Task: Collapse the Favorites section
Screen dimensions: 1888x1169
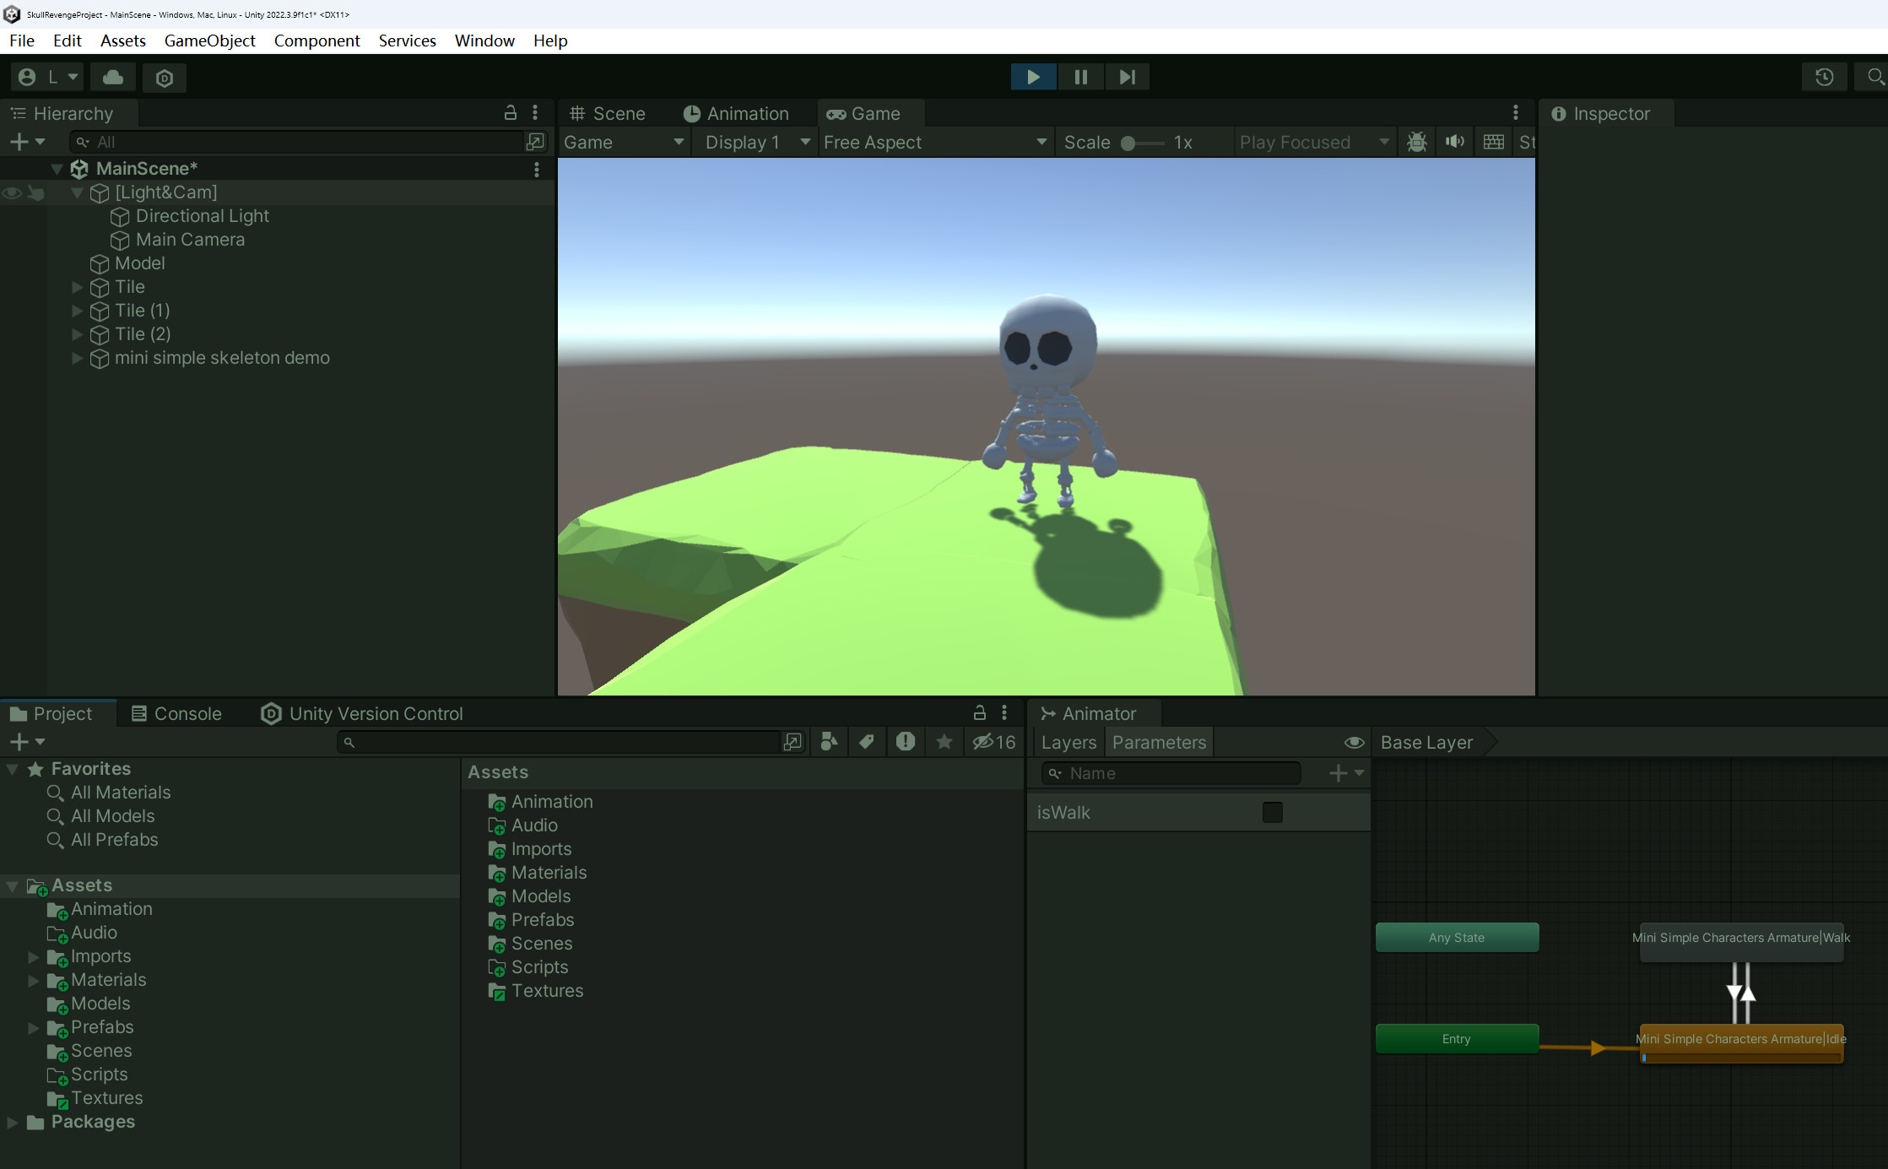Action: tap(13, 769)
